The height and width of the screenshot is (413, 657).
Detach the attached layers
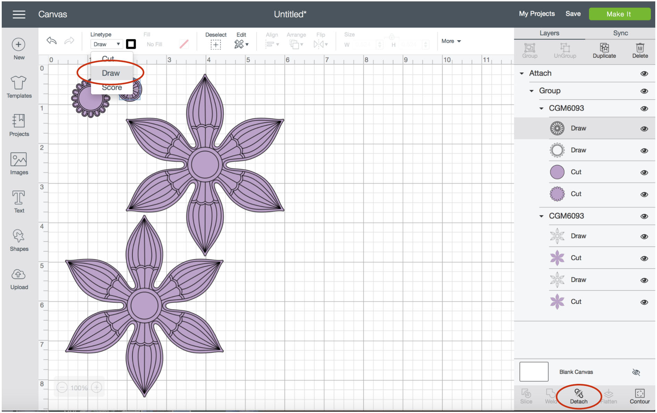pos(579,397)
